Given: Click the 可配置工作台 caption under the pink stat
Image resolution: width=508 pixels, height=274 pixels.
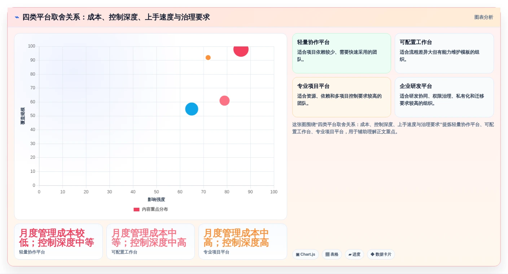Looking at the screenshot, I should (124, 252).
